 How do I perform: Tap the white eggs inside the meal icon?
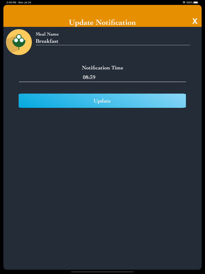click(x=19, y=39)
